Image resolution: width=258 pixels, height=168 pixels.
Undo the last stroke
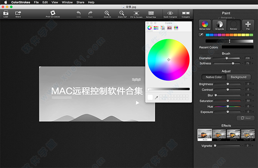[79, 14]
